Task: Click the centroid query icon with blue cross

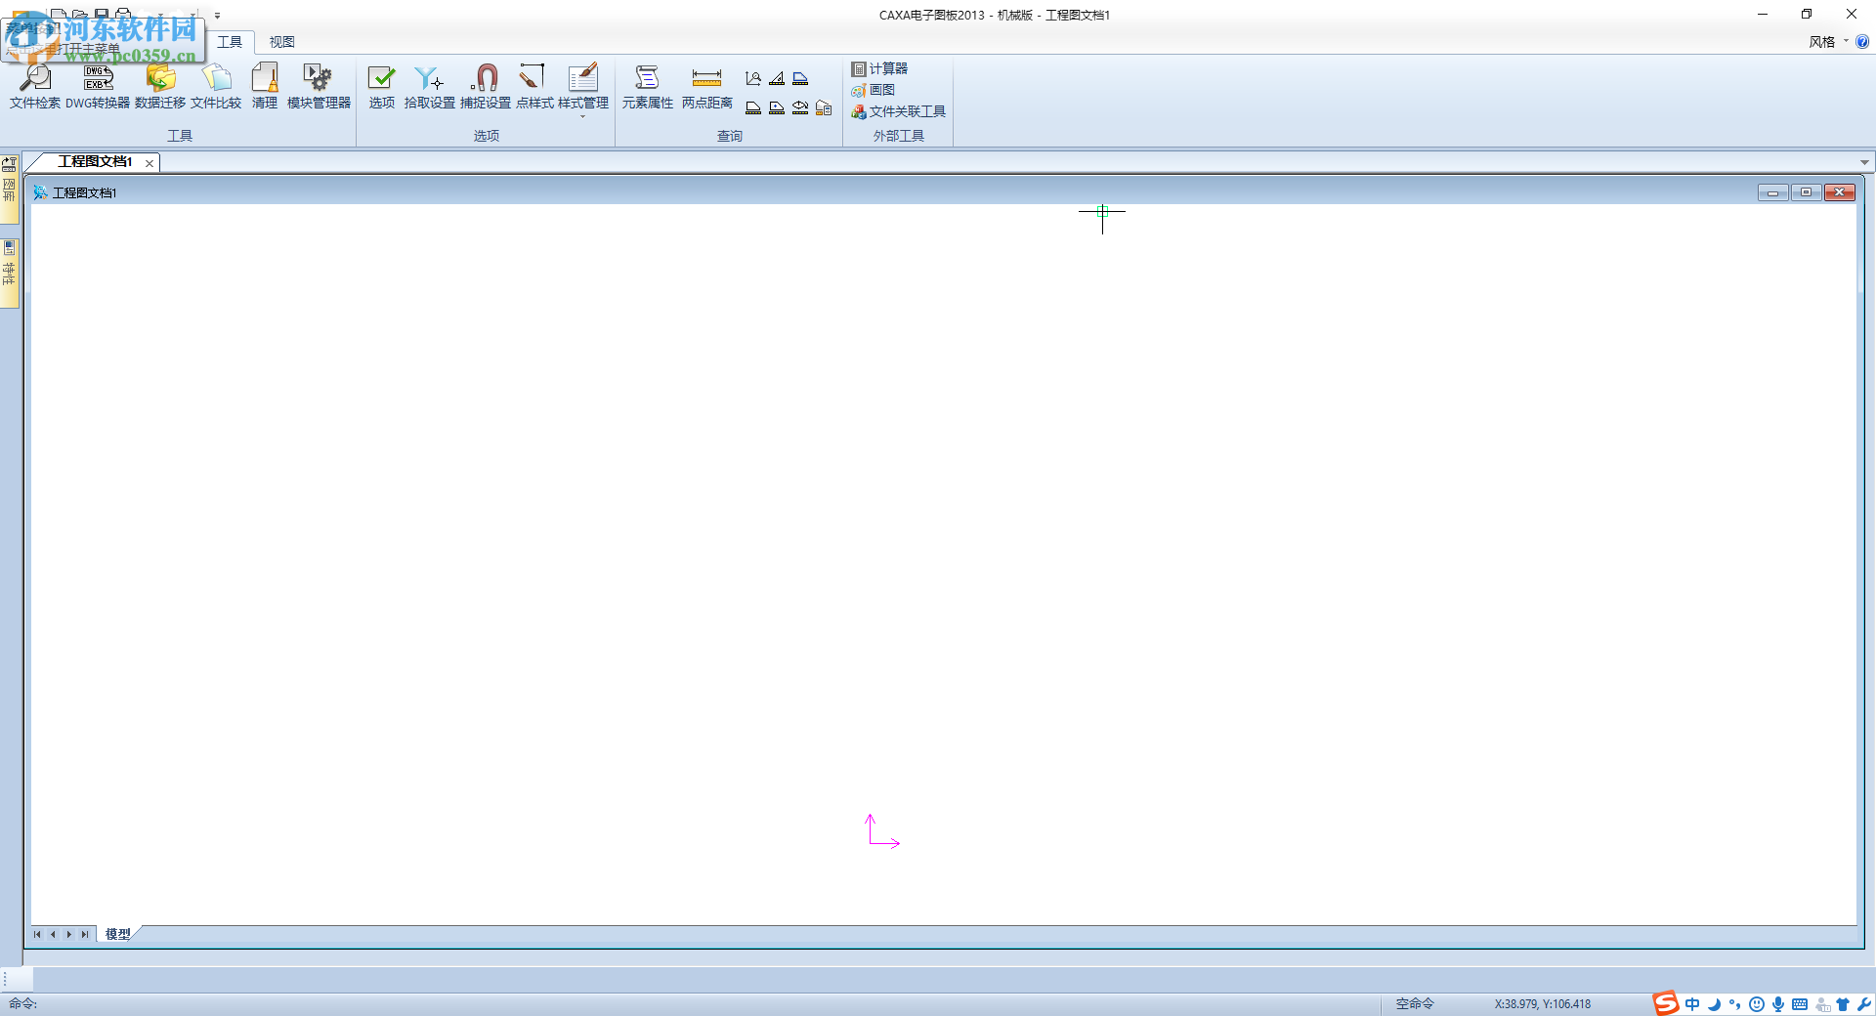Action: pos(777,107)
